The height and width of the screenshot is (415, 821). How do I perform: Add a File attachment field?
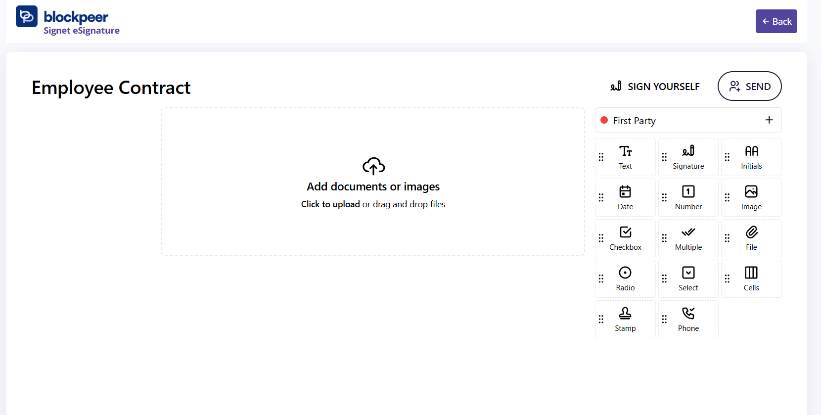[x=751, y=238]
